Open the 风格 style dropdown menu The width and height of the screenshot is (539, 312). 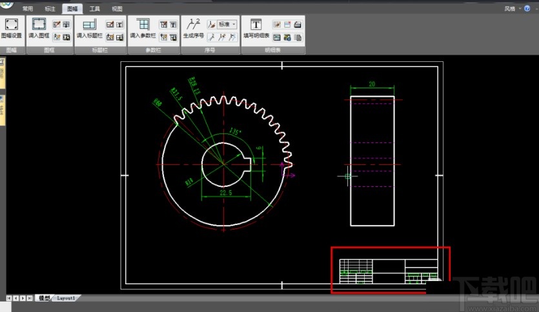513,8
